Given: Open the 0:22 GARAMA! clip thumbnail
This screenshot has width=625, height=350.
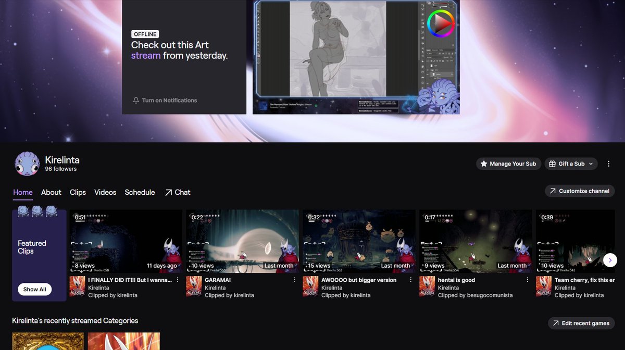Looking at the screenshot, I should pos(244,242).
